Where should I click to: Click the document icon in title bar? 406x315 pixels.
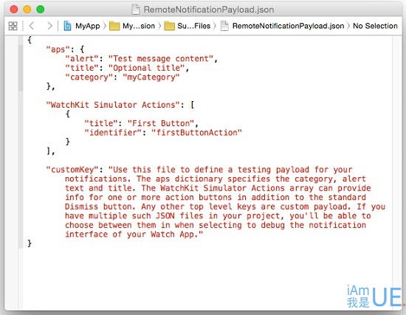136,10
